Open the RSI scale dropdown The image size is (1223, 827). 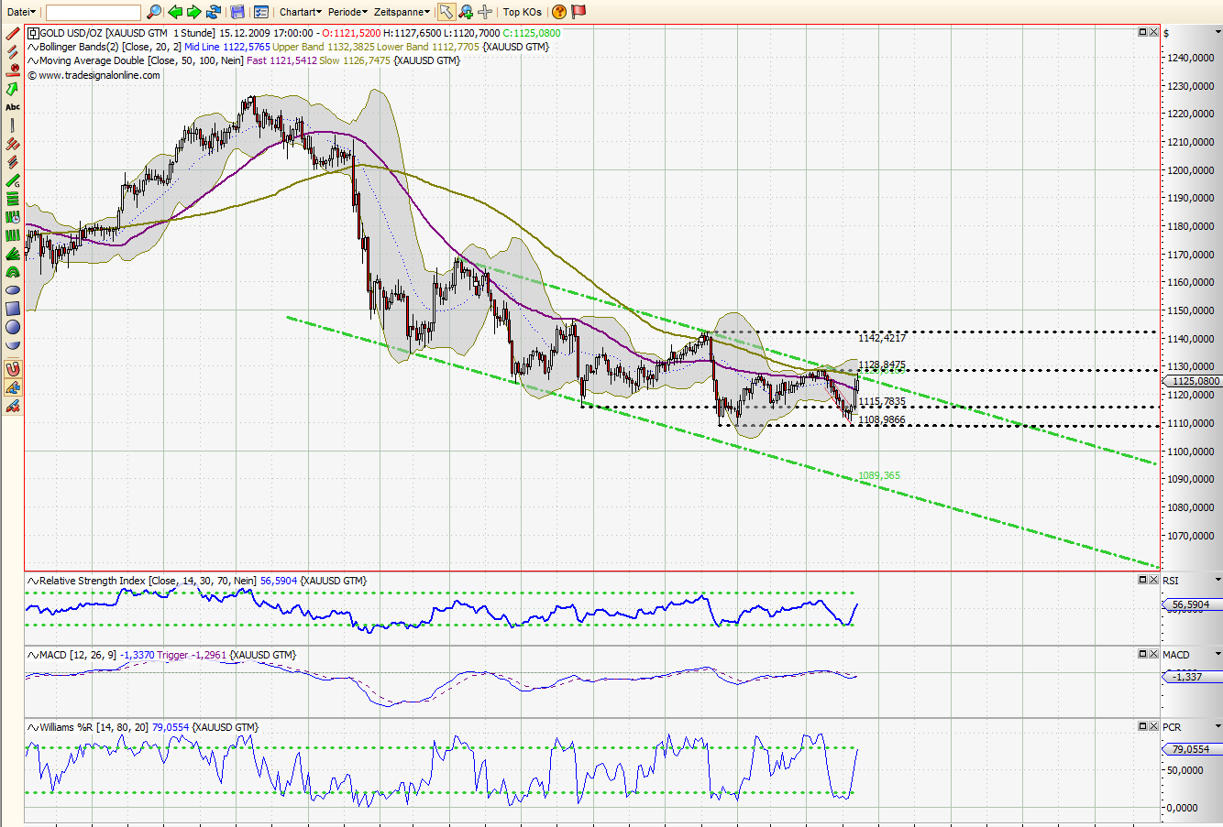click(1218, 581)
